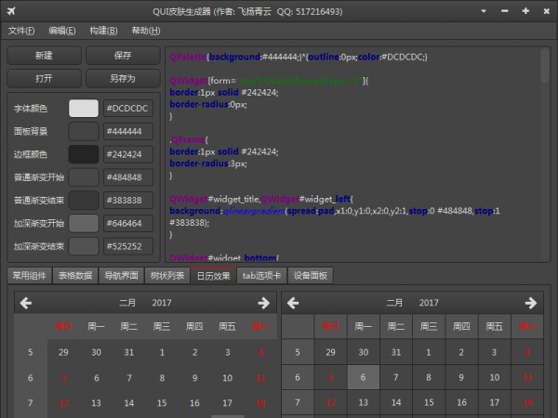Go to next month in right calendar
The width and height of the screenshot is (558, 418).
tap(532, 303)
